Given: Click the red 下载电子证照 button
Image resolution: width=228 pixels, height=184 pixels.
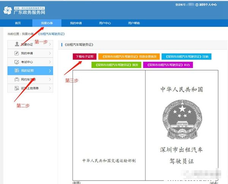Looking at the screenshot, I should coord(85,56).
